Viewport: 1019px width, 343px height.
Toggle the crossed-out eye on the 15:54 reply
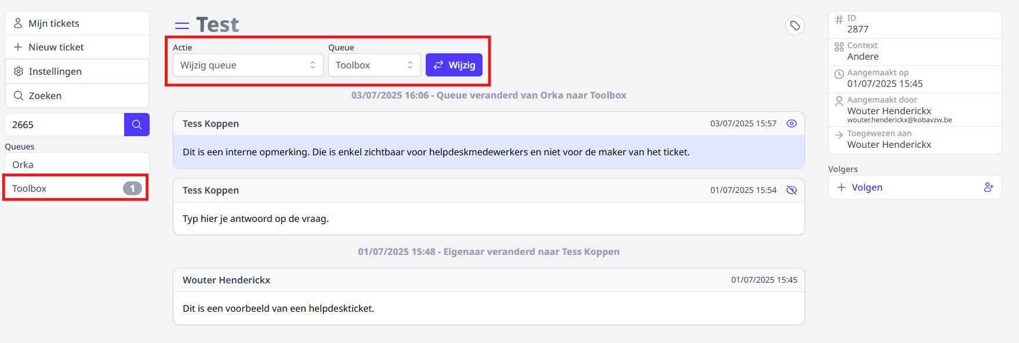click(791, 190)
